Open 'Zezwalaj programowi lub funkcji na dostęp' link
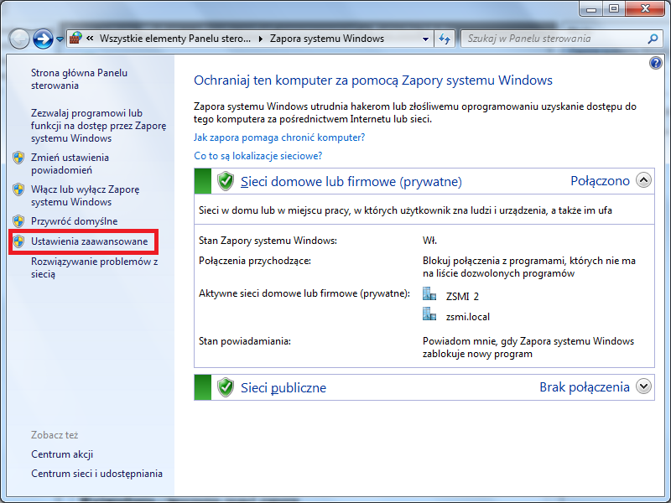This screenshot has height=503, width=671. (98, 126)
